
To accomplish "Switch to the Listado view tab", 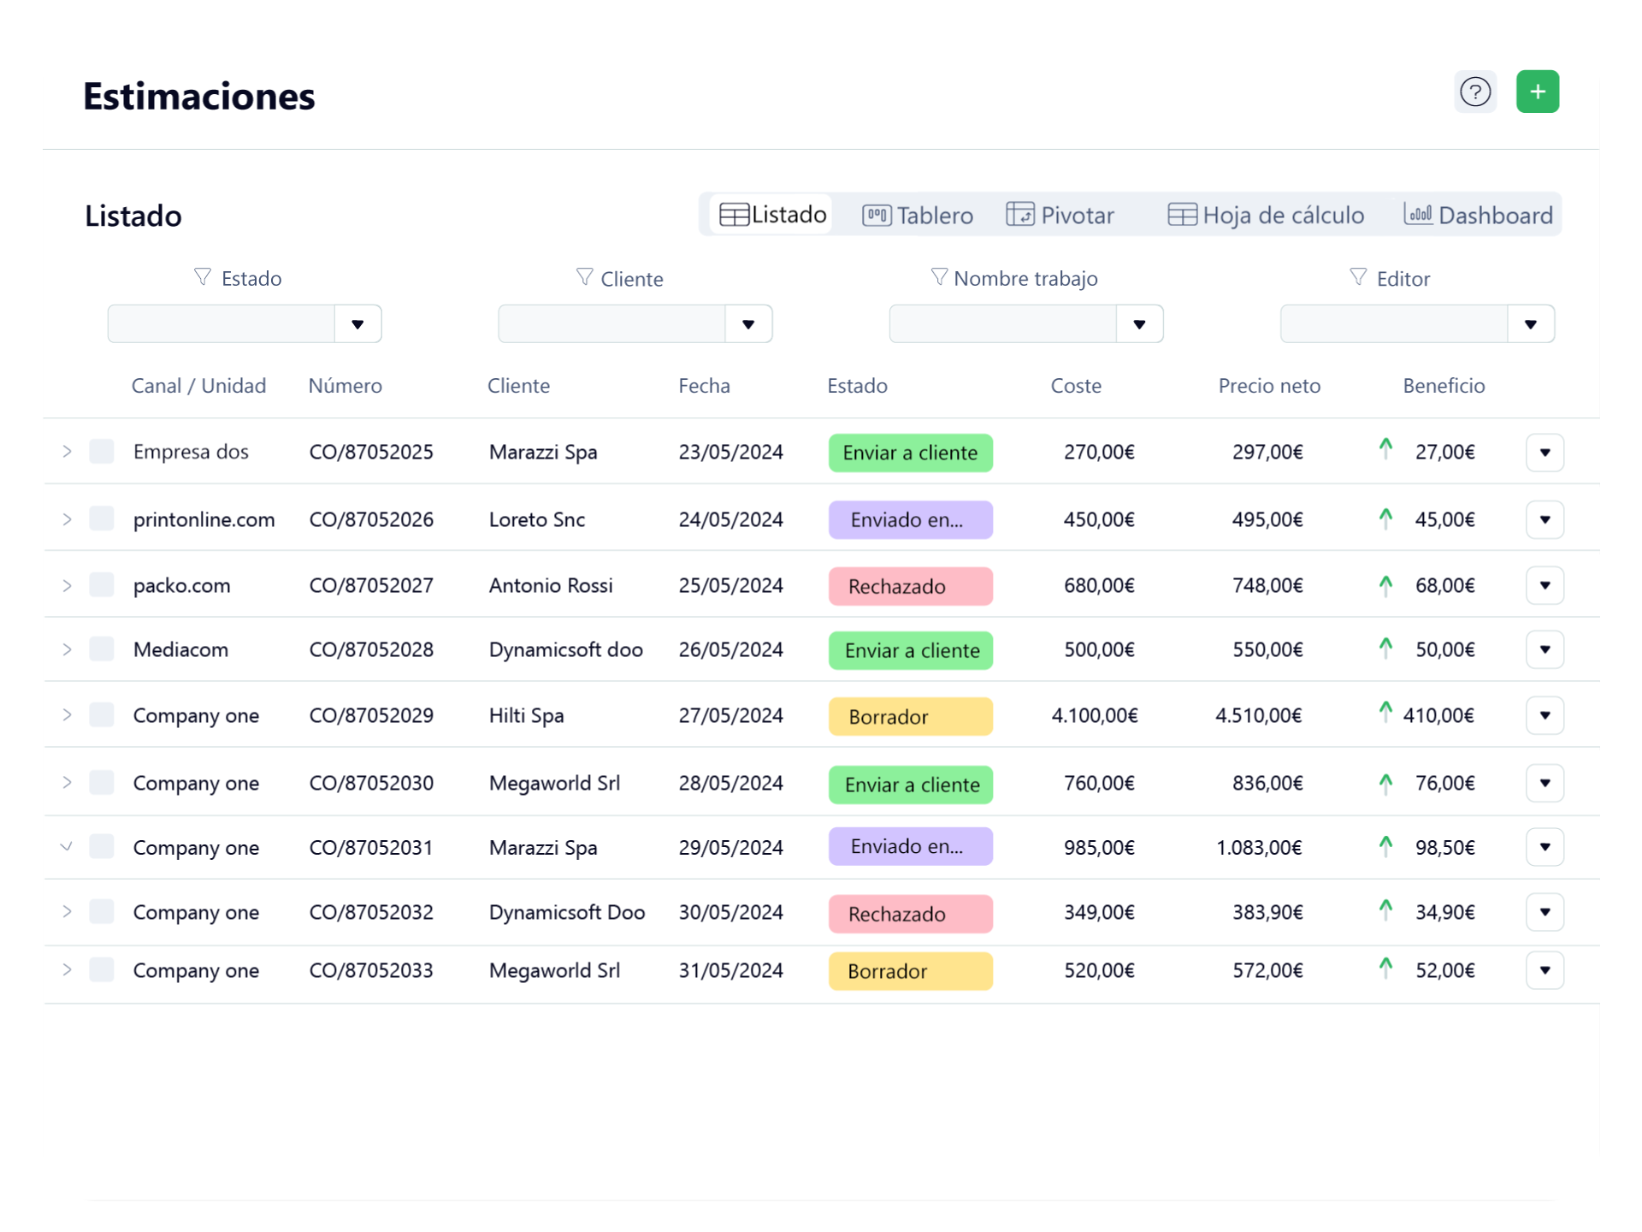I will pos(772,215).
